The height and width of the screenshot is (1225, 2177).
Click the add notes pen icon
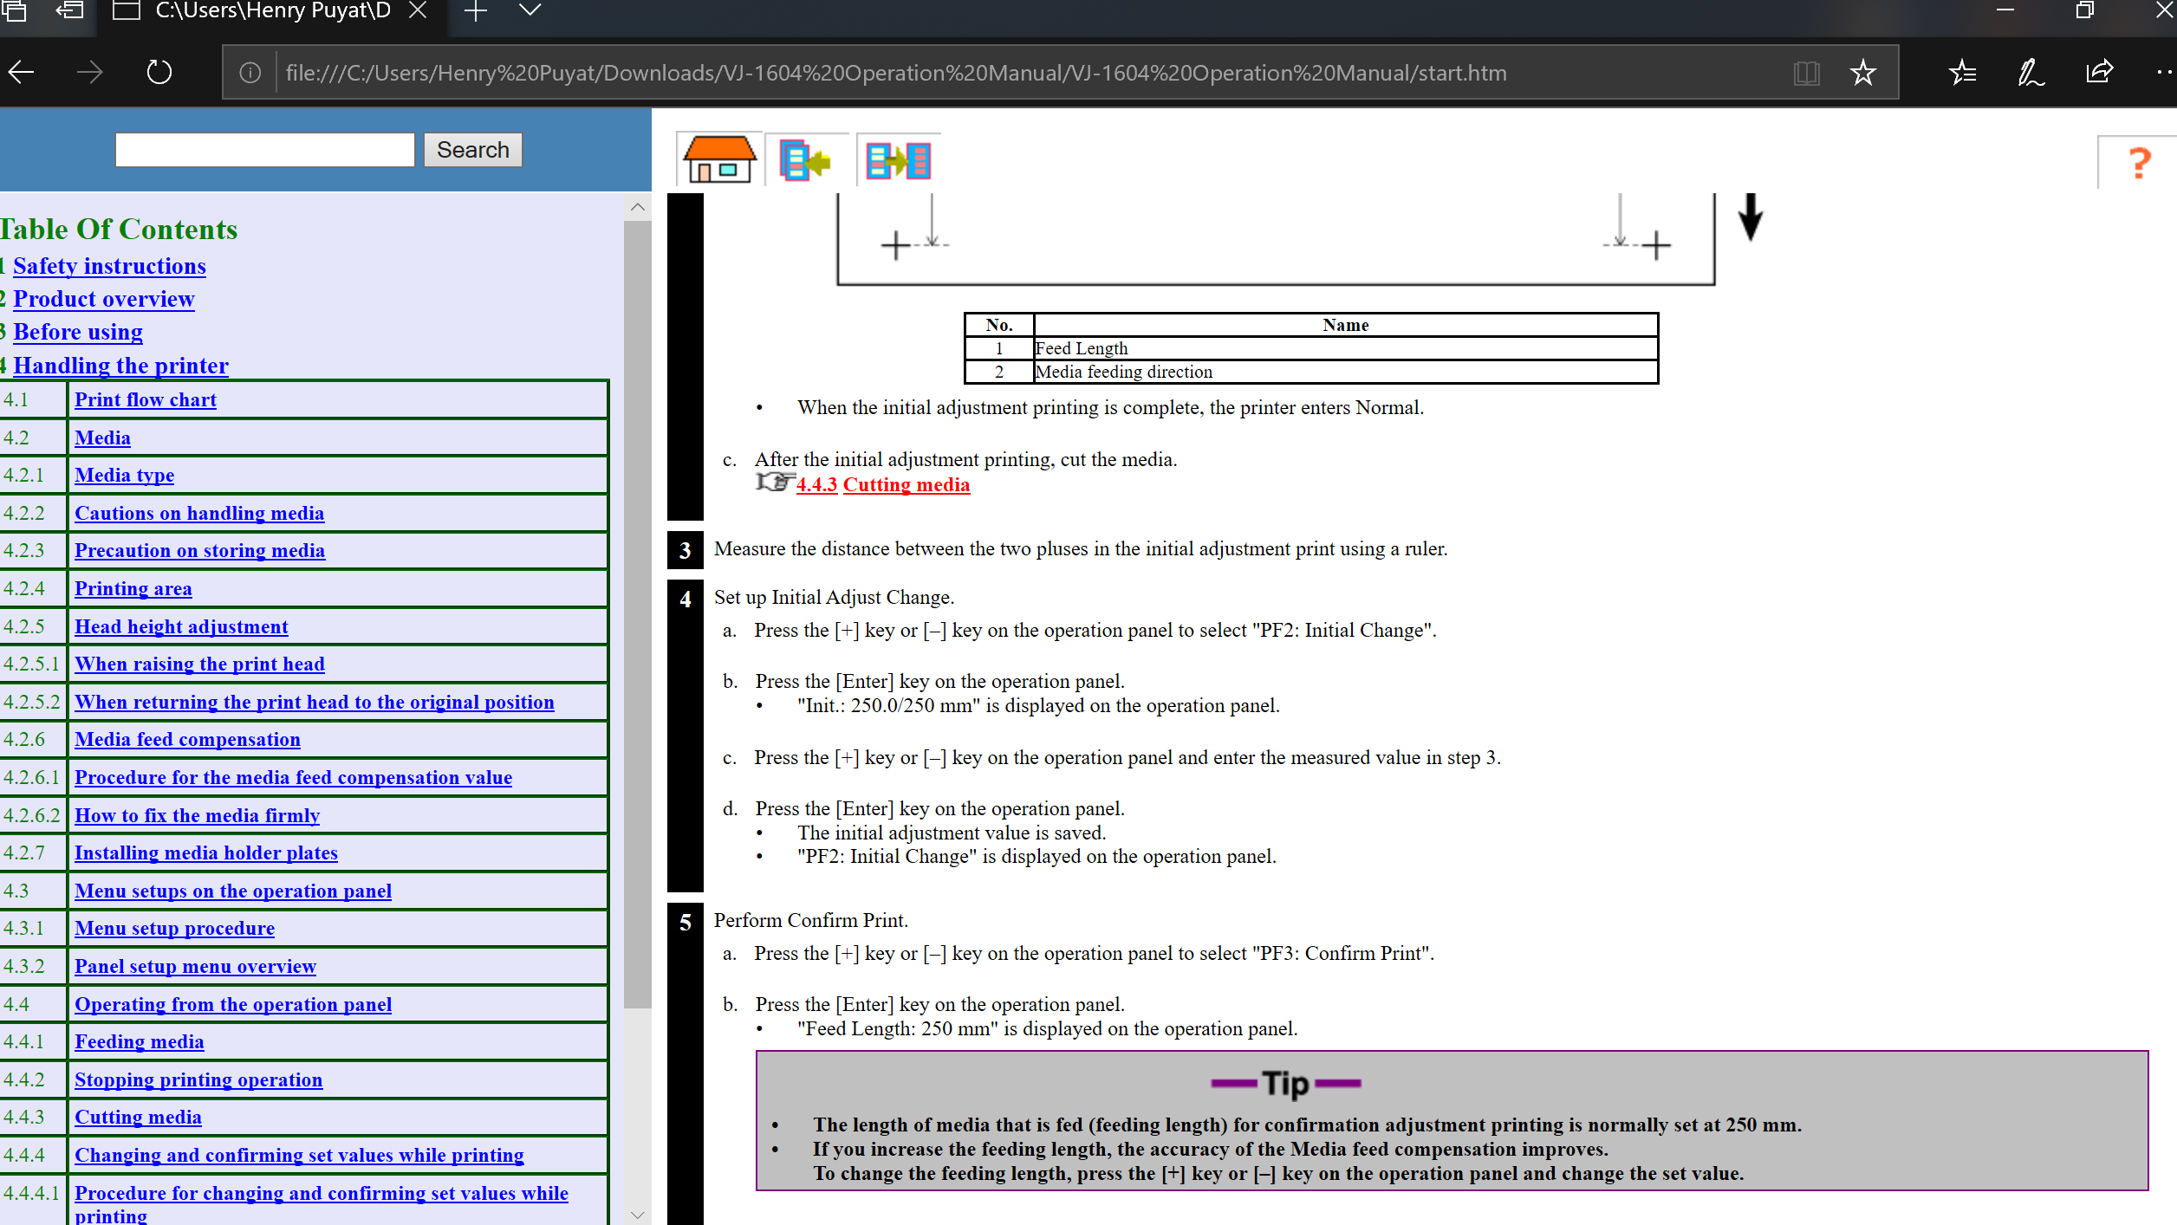point(2031,73)
